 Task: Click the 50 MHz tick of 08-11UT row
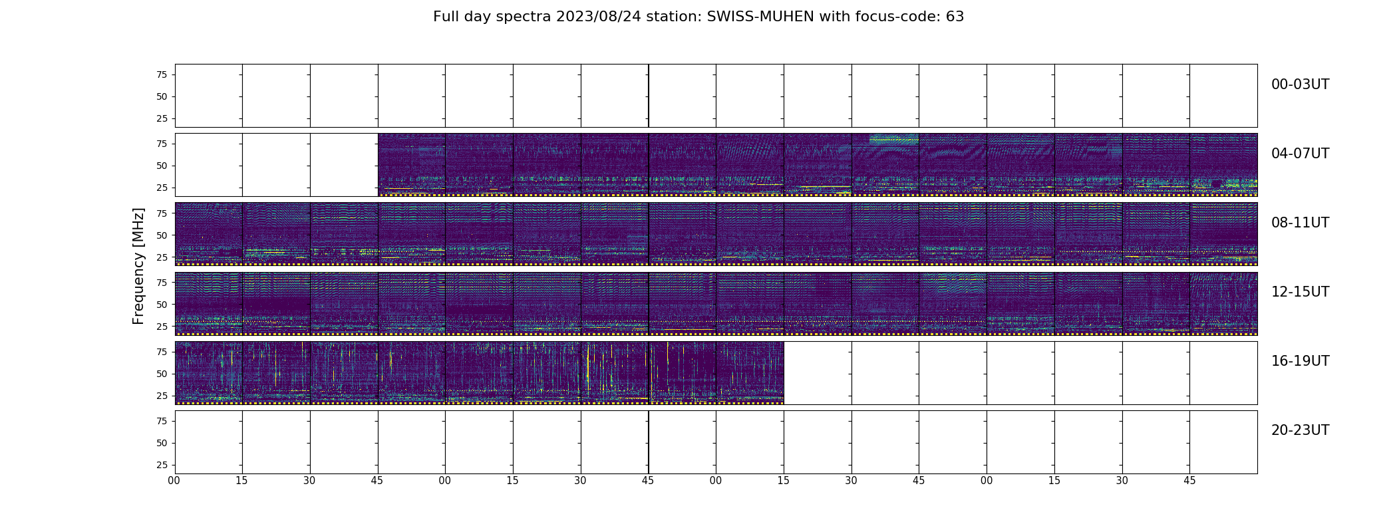tap(162, 235)
